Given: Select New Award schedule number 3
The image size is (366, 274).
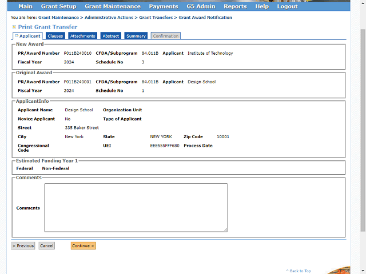Looking at the screenshot, I should (x=143, y=62).
